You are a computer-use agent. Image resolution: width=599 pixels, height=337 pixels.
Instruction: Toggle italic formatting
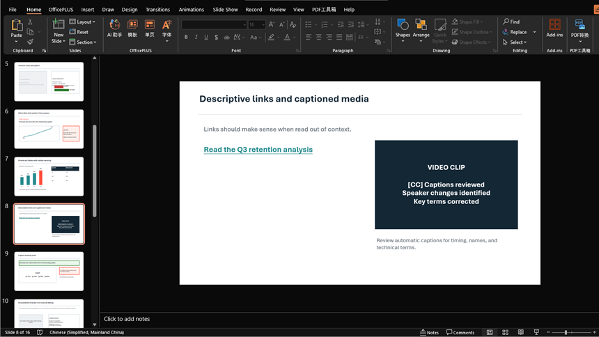point(196,37)
